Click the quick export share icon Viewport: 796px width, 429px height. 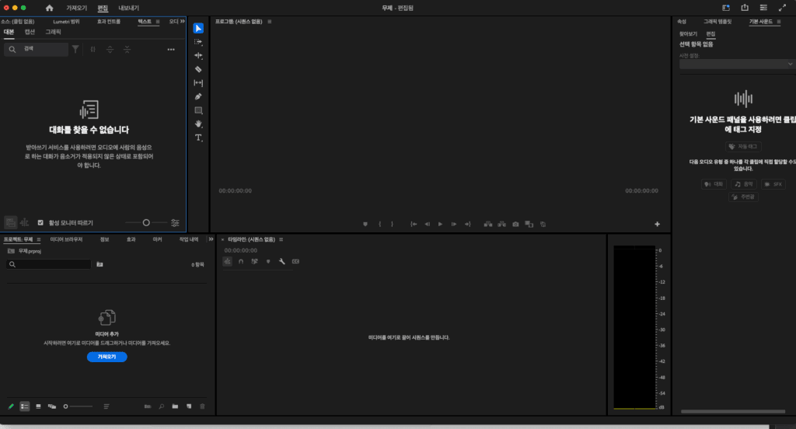pyautogui.click(x=745, y=8)
